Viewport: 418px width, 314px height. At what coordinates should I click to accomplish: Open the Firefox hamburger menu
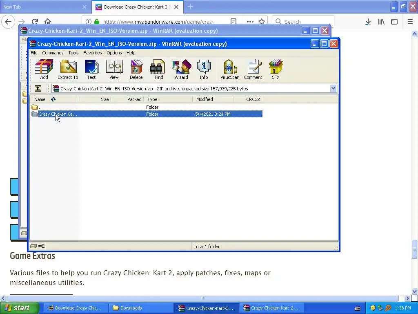tap(410, 22)
